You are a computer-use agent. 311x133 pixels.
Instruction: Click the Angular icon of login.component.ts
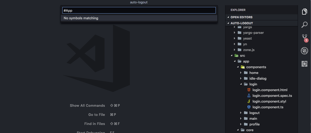click(249, 107)
